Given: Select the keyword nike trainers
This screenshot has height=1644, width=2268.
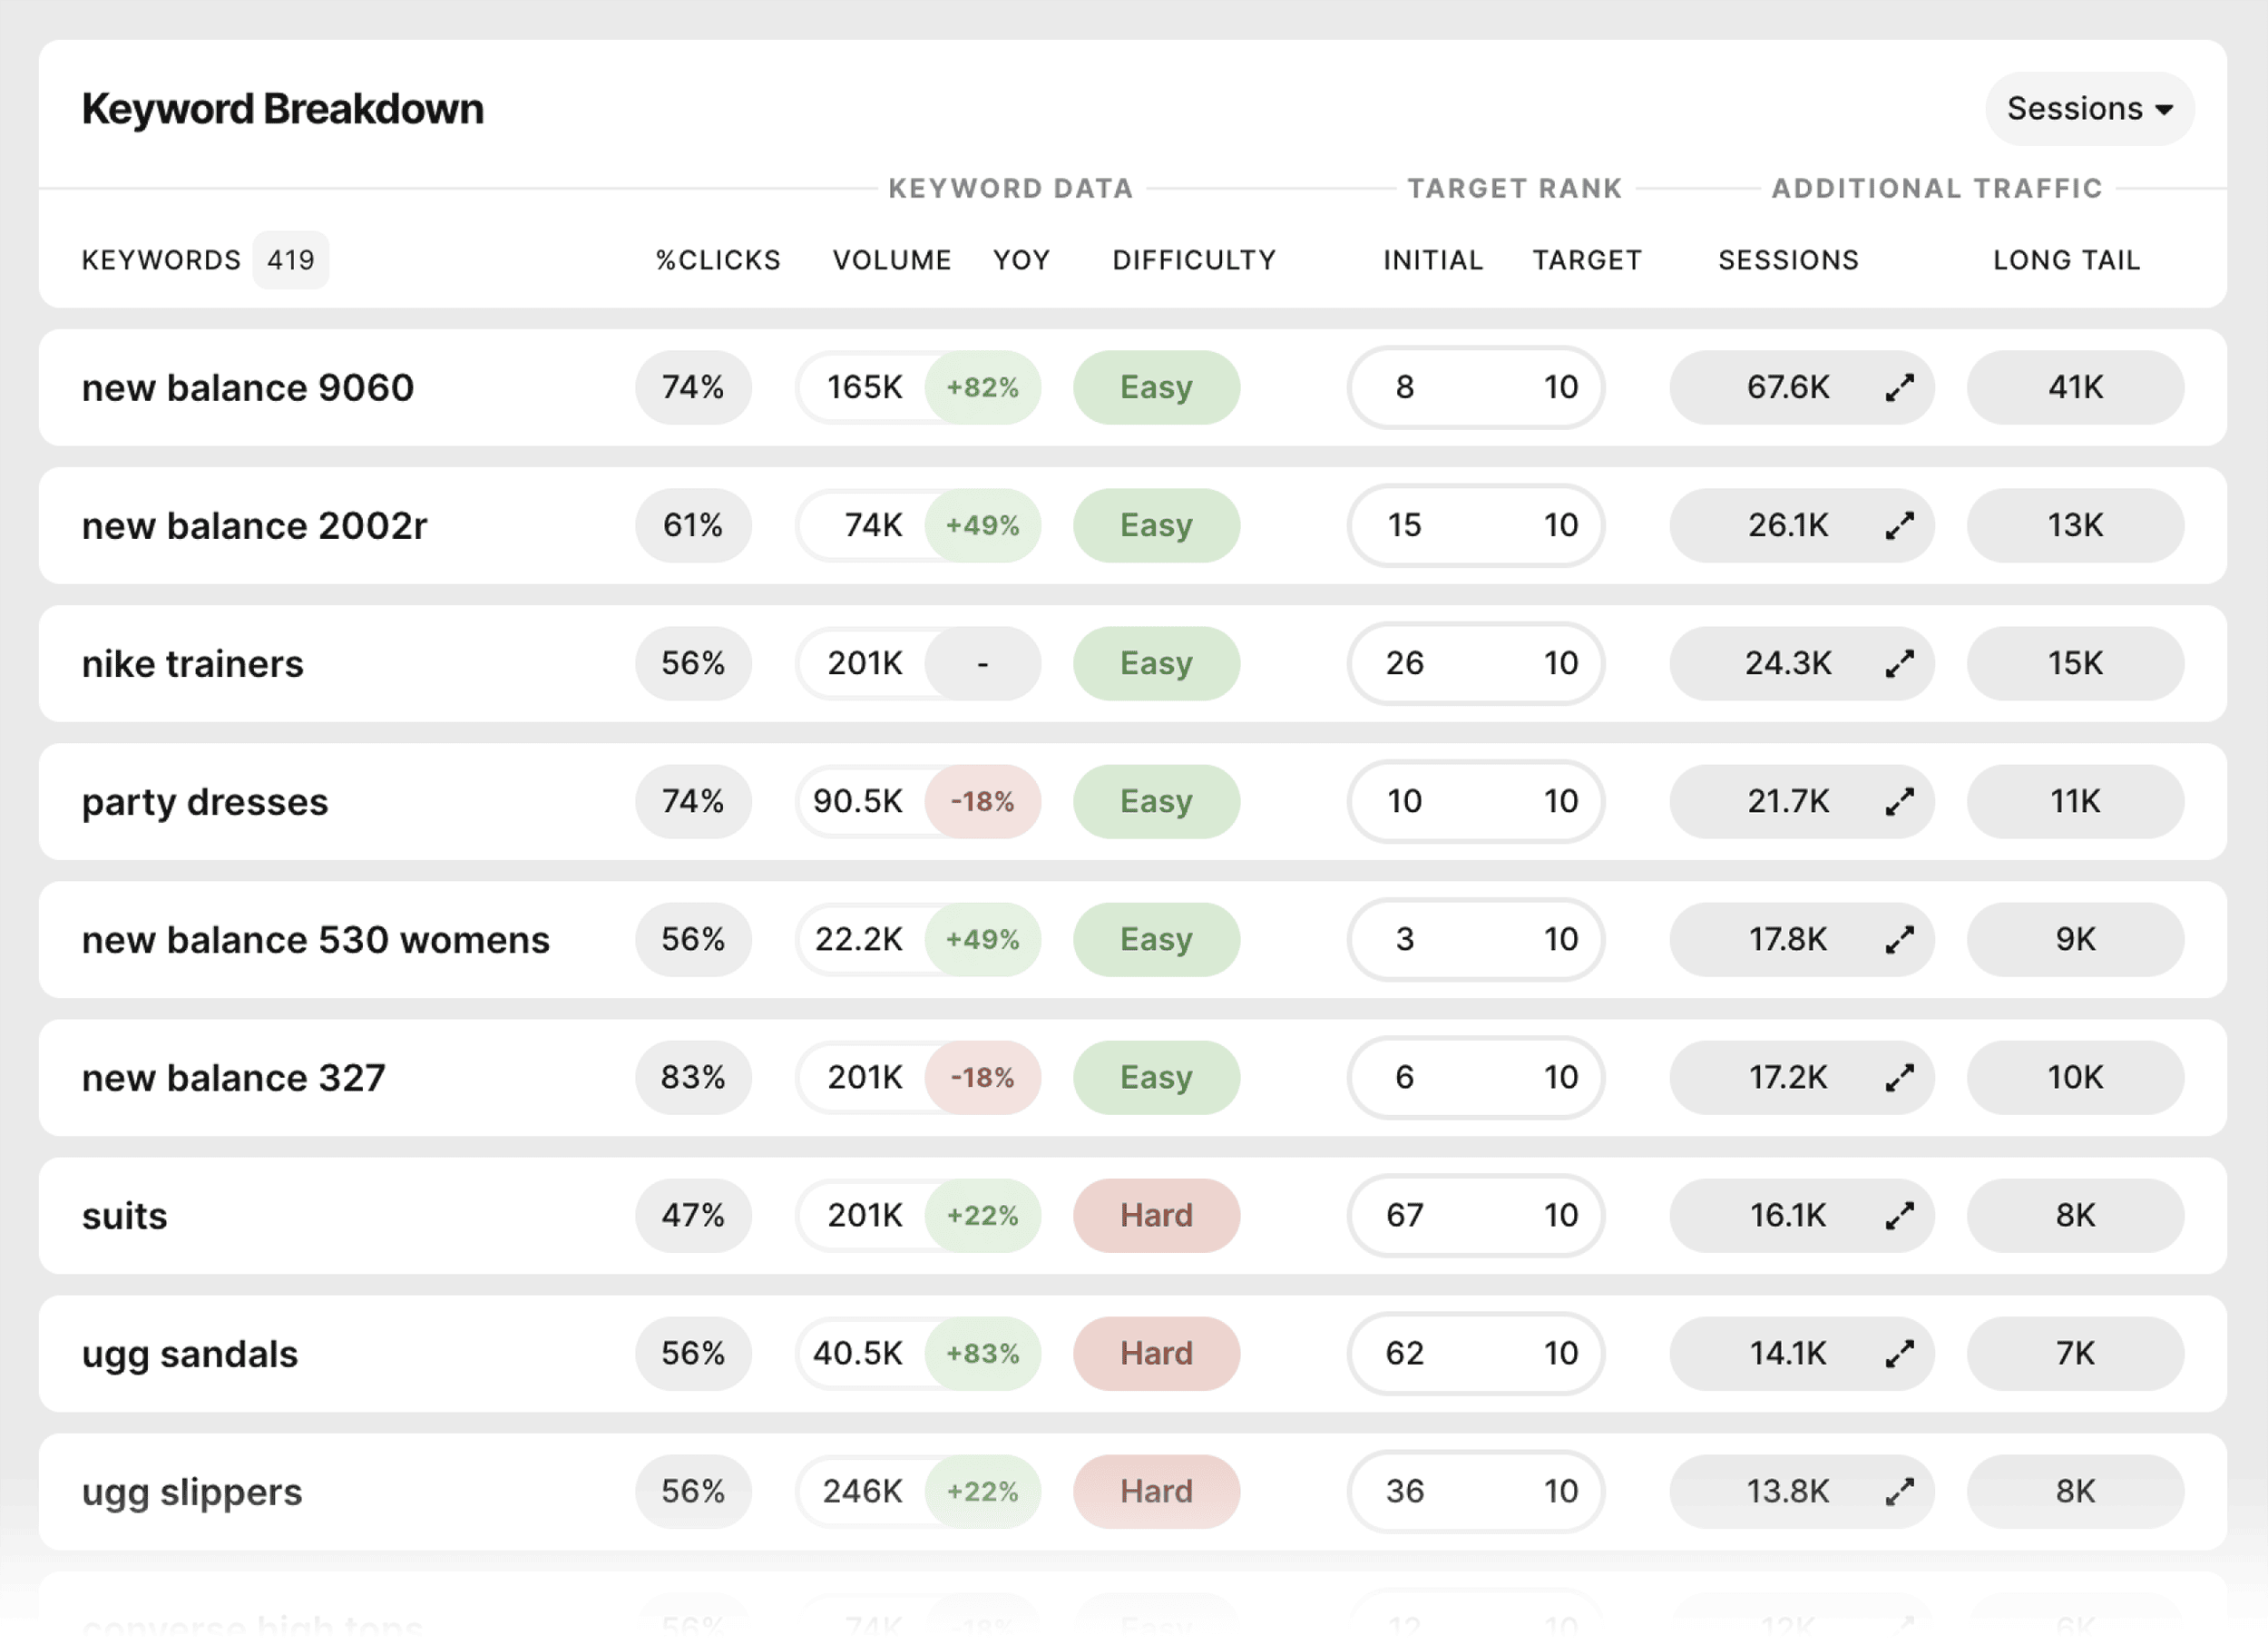Looking at the screenshot, I should 193,663.
